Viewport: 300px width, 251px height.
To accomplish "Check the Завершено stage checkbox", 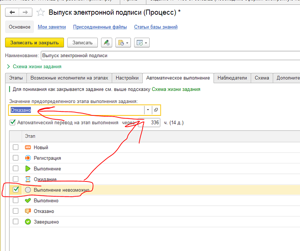I will click(16, 222).
